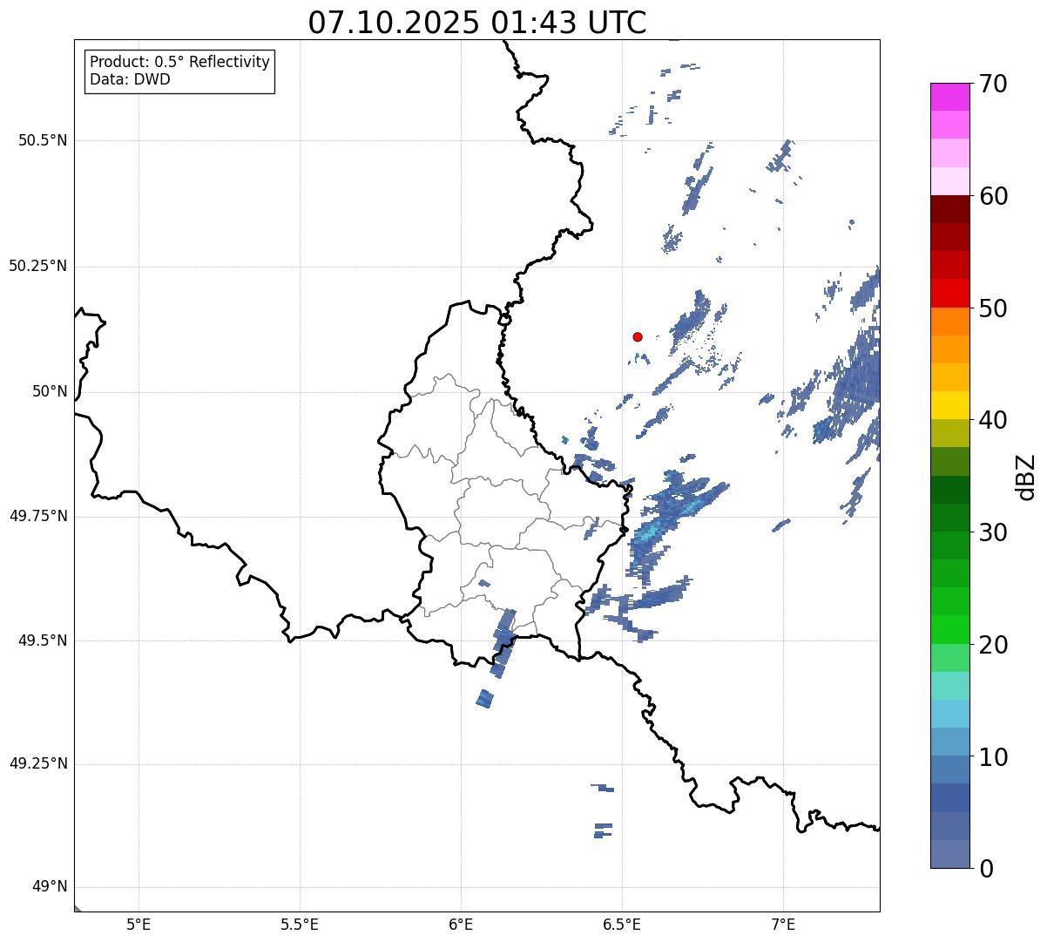The width and height of the screenshot is (1047, 942).
Task: Click the bright green colorbar segment above 20
Action: [x=950, y=630]
